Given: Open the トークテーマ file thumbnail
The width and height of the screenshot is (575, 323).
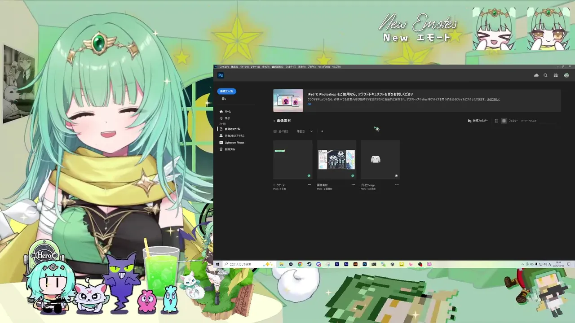Looking at the screenshot, I should pyautogui.click(x=292, y=160).
